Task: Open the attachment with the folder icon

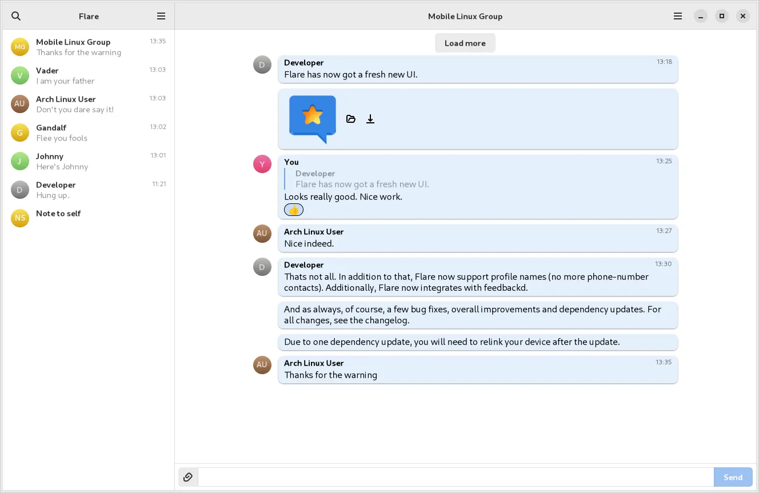Action: (351, 119)
